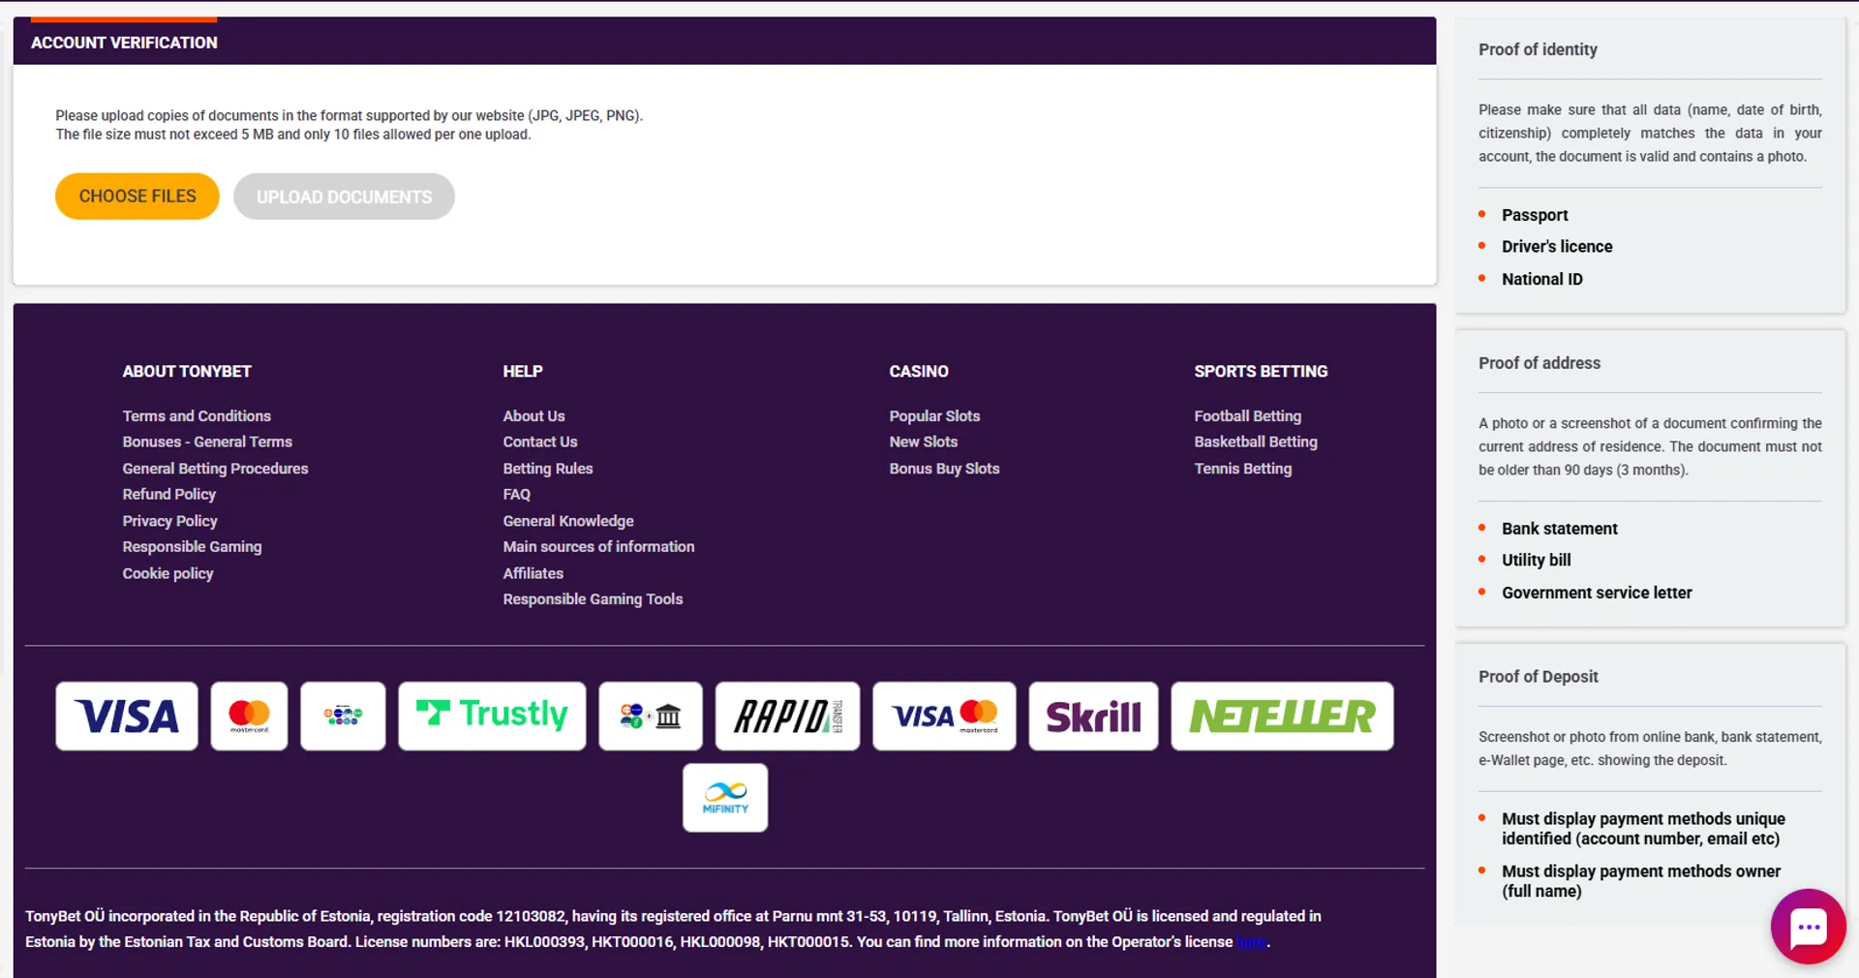
Task: Open the Rapid Transfer payment icon
Action: click(786, 717)
